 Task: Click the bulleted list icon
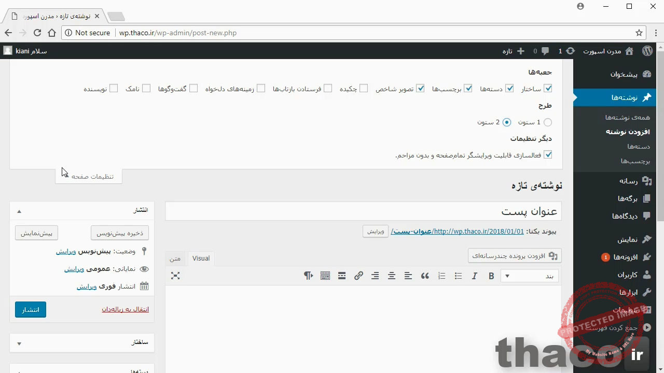(458, 276)
